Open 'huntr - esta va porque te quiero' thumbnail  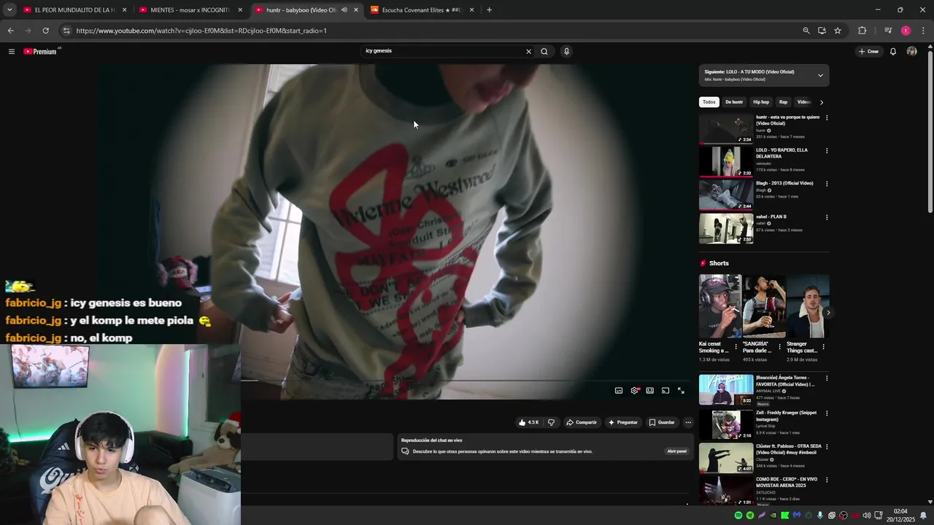coord(726,128)
